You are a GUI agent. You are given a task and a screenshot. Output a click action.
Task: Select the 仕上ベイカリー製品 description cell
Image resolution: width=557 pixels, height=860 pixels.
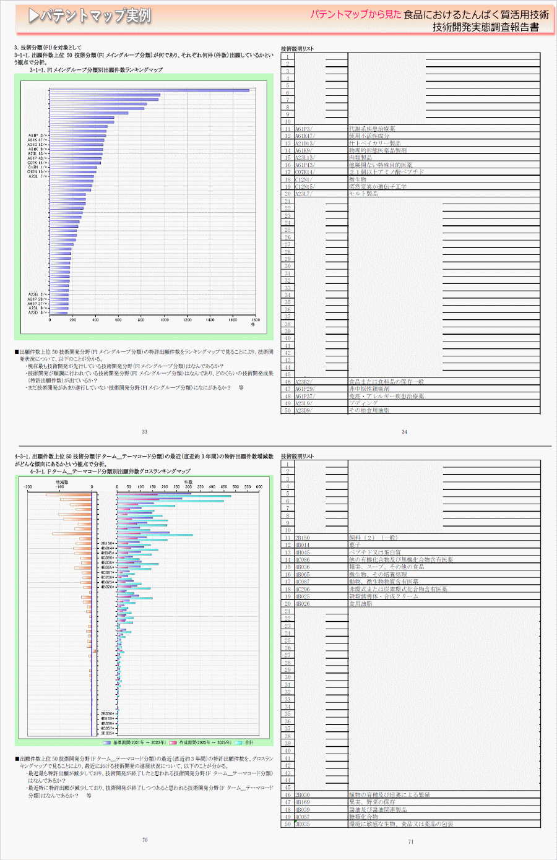click(x=374, y=143)
